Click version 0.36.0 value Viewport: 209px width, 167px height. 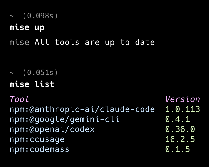[x=180, y=129]
